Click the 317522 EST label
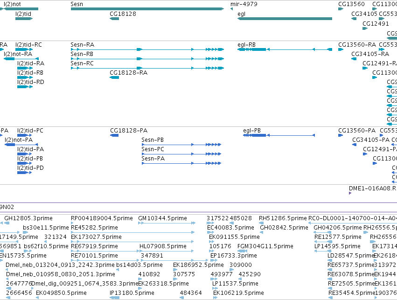397x300 pixels. click(217, 218)
